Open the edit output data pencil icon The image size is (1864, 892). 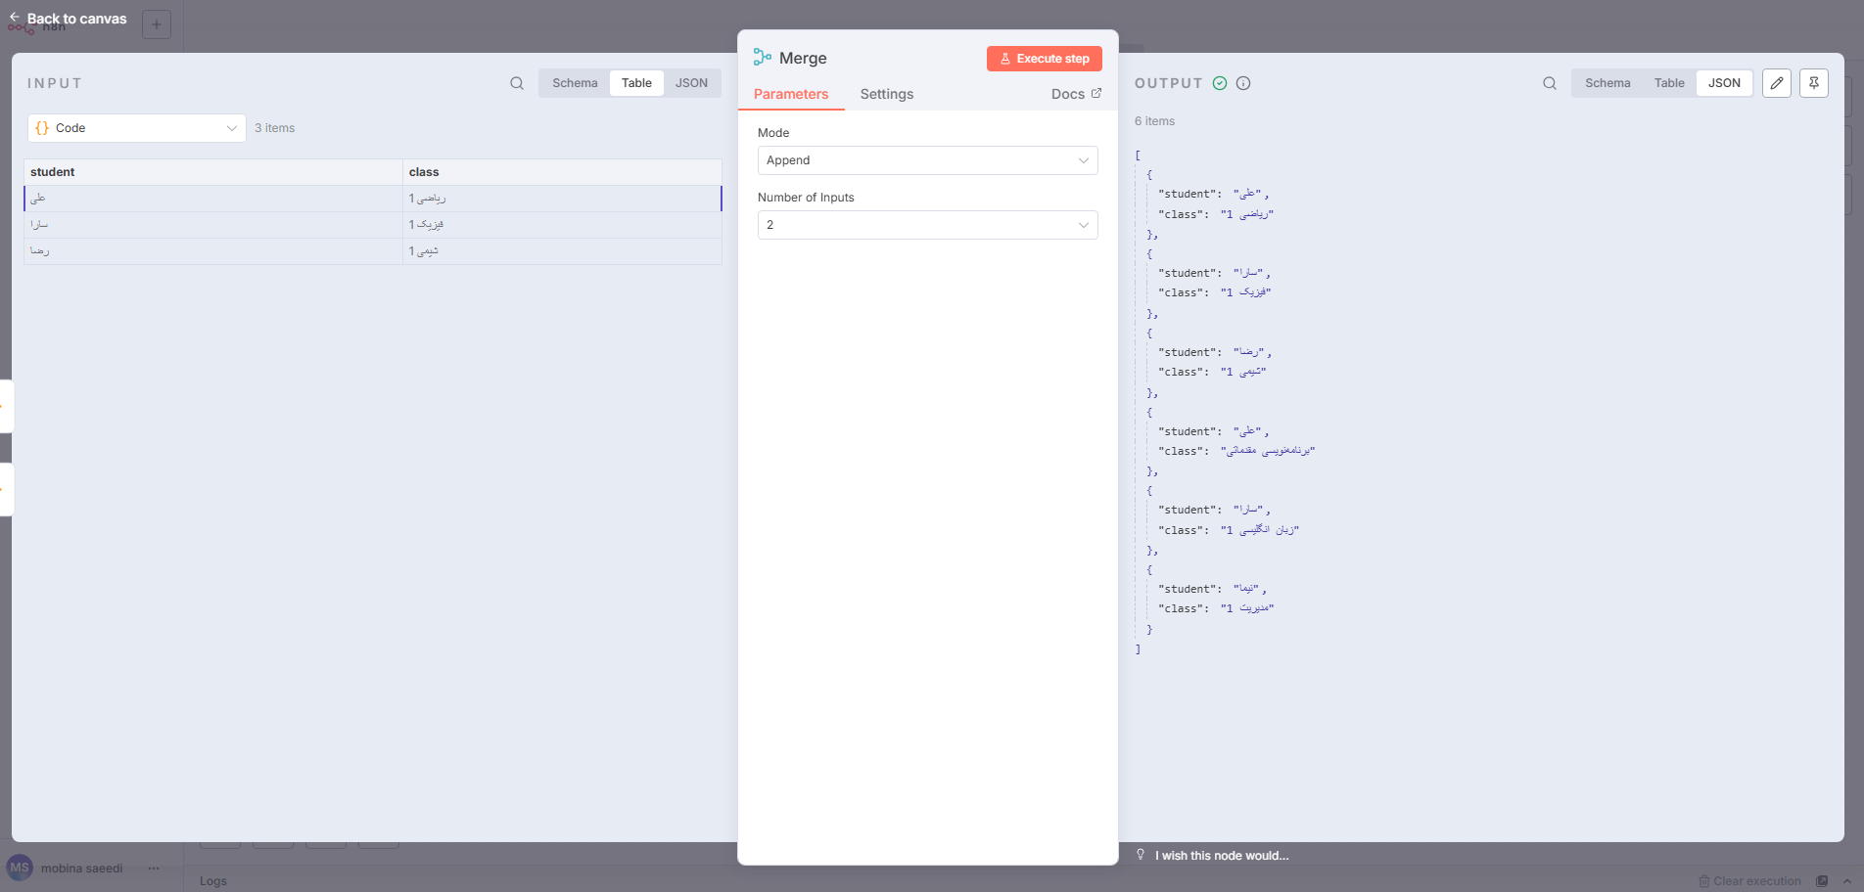[1776, 83]
